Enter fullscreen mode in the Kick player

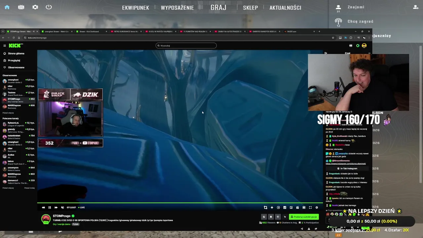click(x=310, y=207)
